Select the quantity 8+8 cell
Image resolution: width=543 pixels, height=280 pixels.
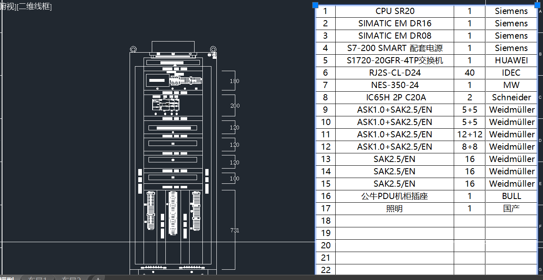pyautogui.click(x=470, y=147)
